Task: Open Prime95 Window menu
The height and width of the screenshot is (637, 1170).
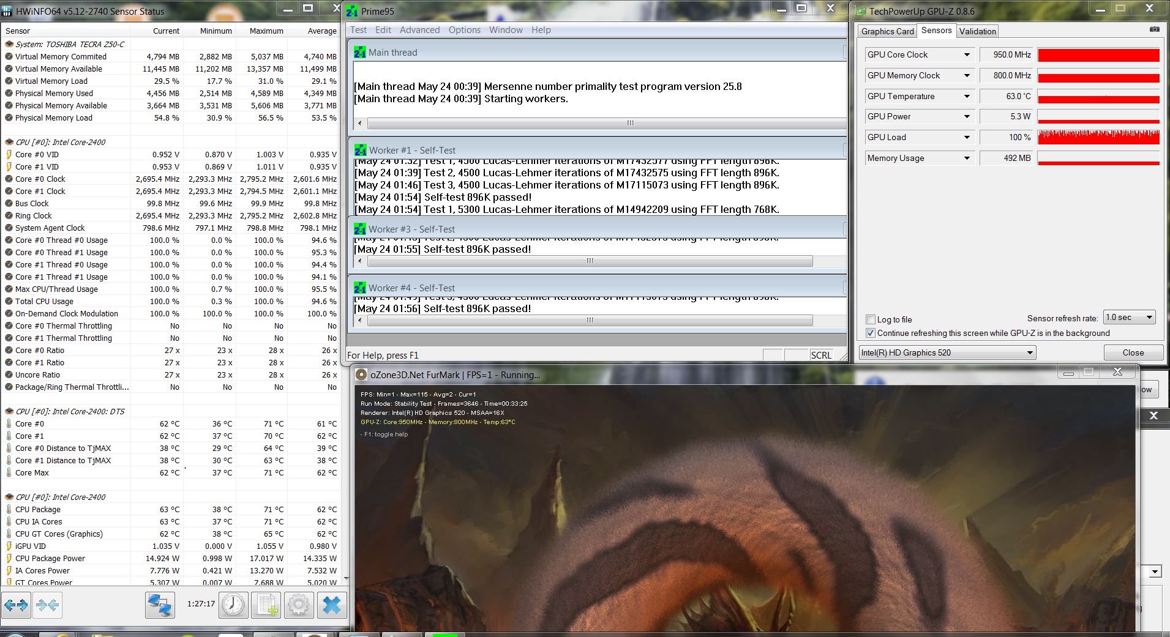Action: click(506, 30)
